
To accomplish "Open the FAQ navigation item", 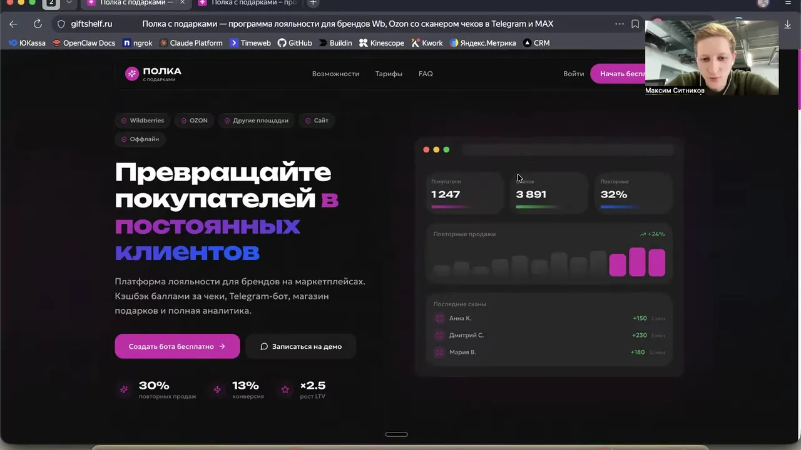I will pos(426,73).
